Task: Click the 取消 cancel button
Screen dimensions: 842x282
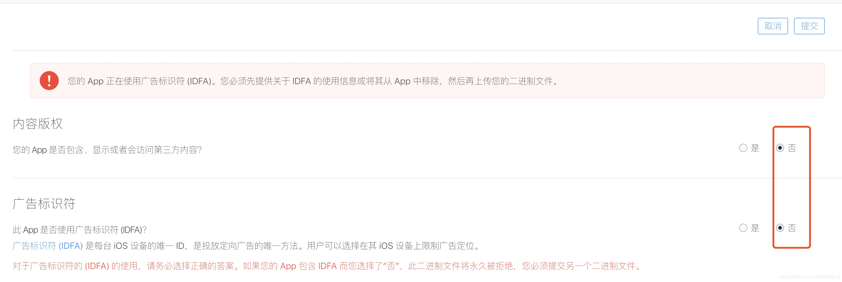Action: click(x=772, y=26)
